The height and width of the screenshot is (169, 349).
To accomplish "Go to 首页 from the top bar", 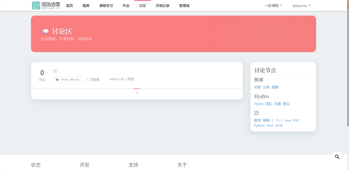I will (x=69, y=5).
